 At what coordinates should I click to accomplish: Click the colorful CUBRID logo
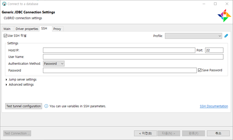click(224, 15)
